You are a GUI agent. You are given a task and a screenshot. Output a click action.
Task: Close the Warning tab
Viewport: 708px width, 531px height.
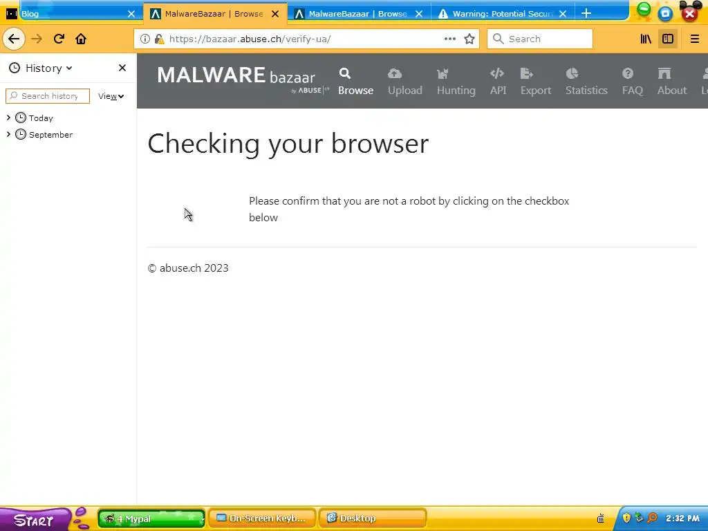563,14
